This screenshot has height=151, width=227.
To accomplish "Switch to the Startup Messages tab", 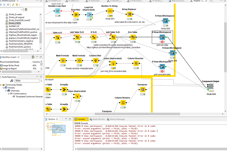I will pyautogui.click(x=116, y=119).
